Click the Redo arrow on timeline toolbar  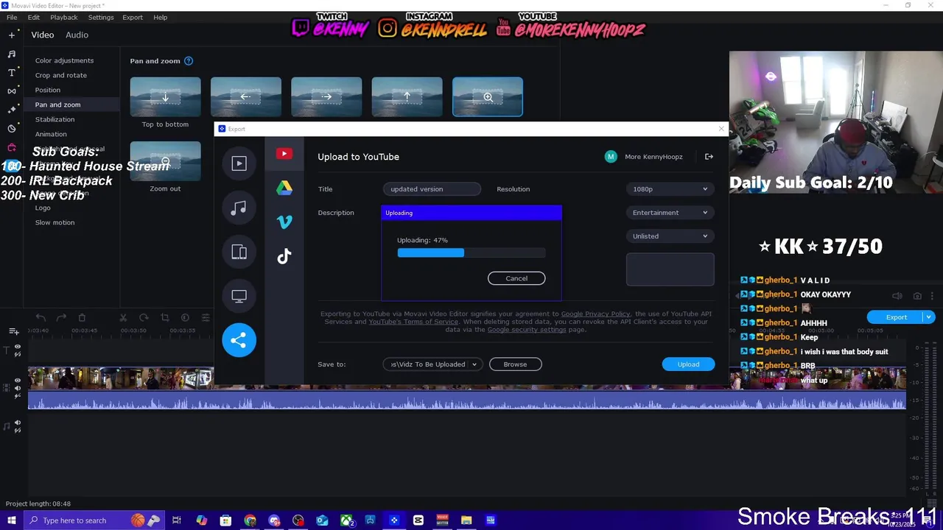(61, 317)
